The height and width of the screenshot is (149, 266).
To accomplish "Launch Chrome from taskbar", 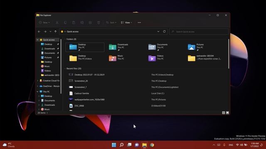I will click(152, 145).
